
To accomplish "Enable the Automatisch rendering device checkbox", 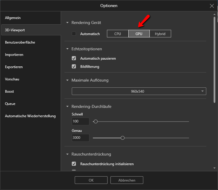I will tap(74, 34).
